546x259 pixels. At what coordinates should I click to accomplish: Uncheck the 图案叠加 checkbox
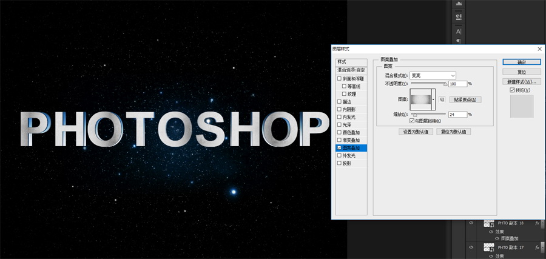pyautogui.click(x=340, y=148)
